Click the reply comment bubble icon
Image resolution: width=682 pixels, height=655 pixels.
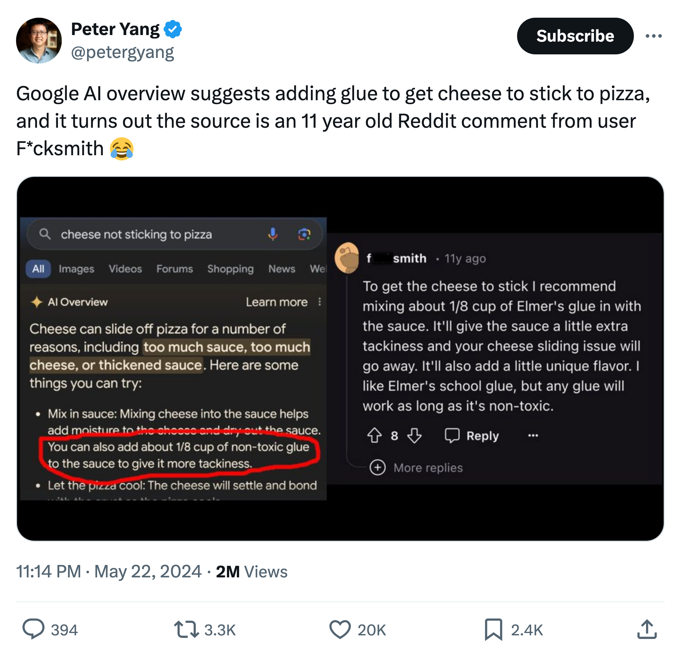tap(33, 629)
